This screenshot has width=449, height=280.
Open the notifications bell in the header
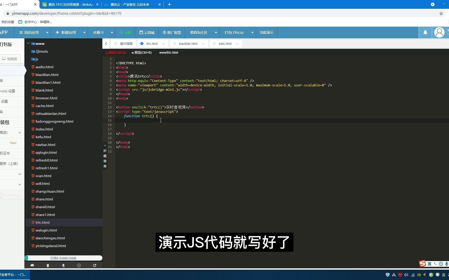coord(425,32)
